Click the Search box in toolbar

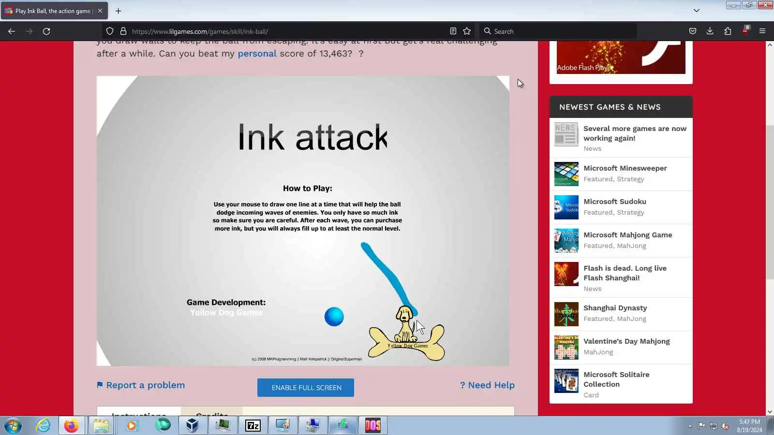pos(559,31)
